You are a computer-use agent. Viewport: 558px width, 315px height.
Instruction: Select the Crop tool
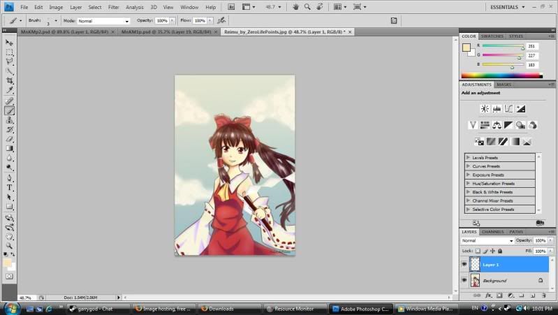tap(9, 81)
